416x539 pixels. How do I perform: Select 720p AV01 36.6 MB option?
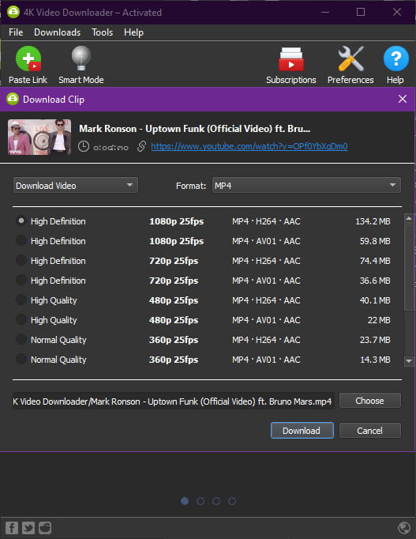point(21,280)
